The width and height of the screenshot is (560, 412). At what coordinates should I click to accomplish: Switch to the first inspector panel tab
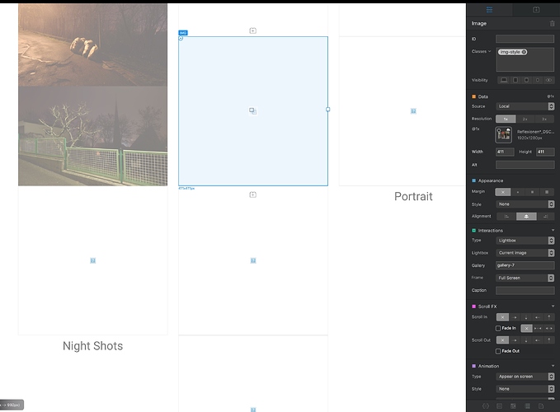point(489,10)
